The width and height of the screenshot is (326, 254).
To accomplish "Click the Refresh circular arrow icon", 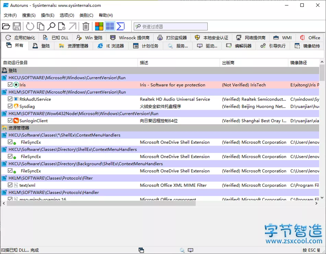I will [x=30, y=26].
